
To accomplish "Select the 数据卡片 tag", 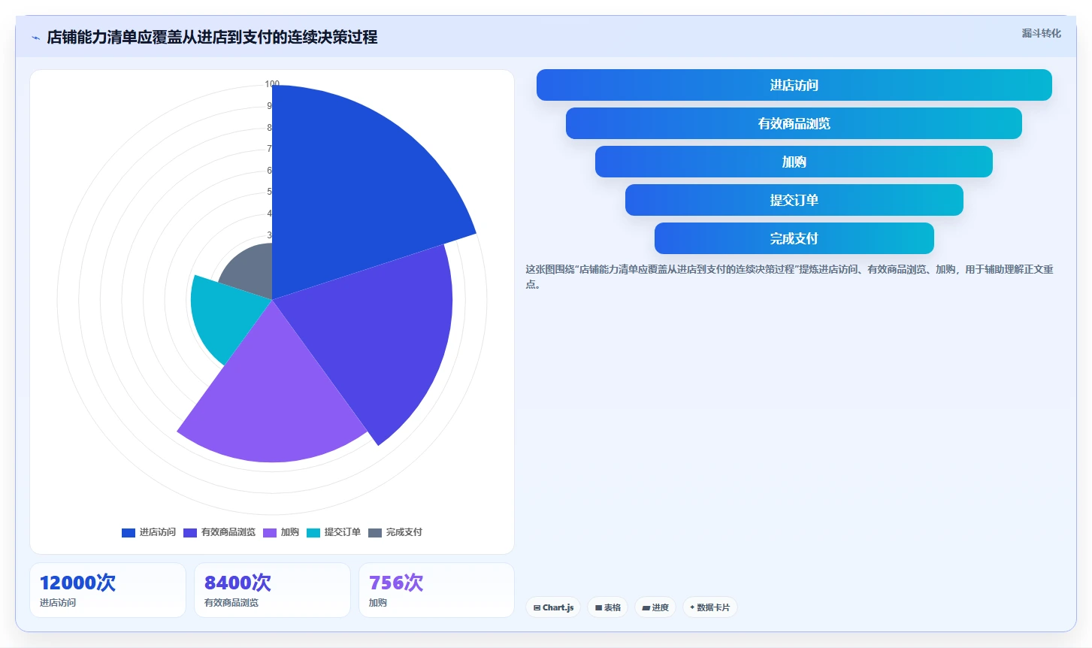I will tap(709, 607).
